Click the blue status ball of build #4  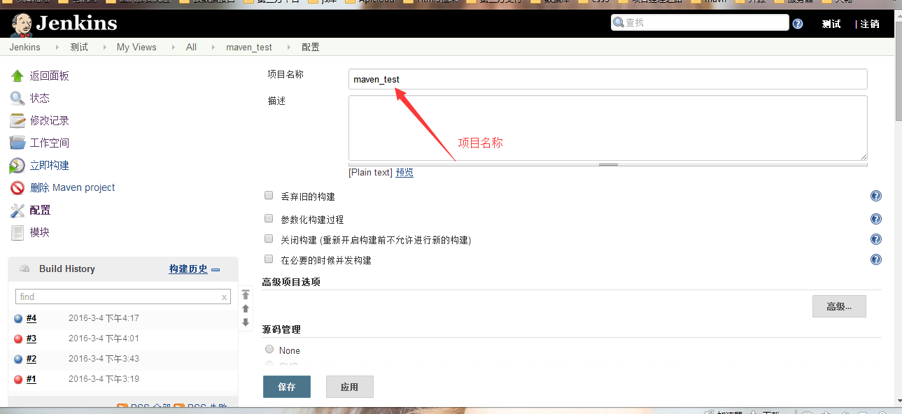[18, 319]
